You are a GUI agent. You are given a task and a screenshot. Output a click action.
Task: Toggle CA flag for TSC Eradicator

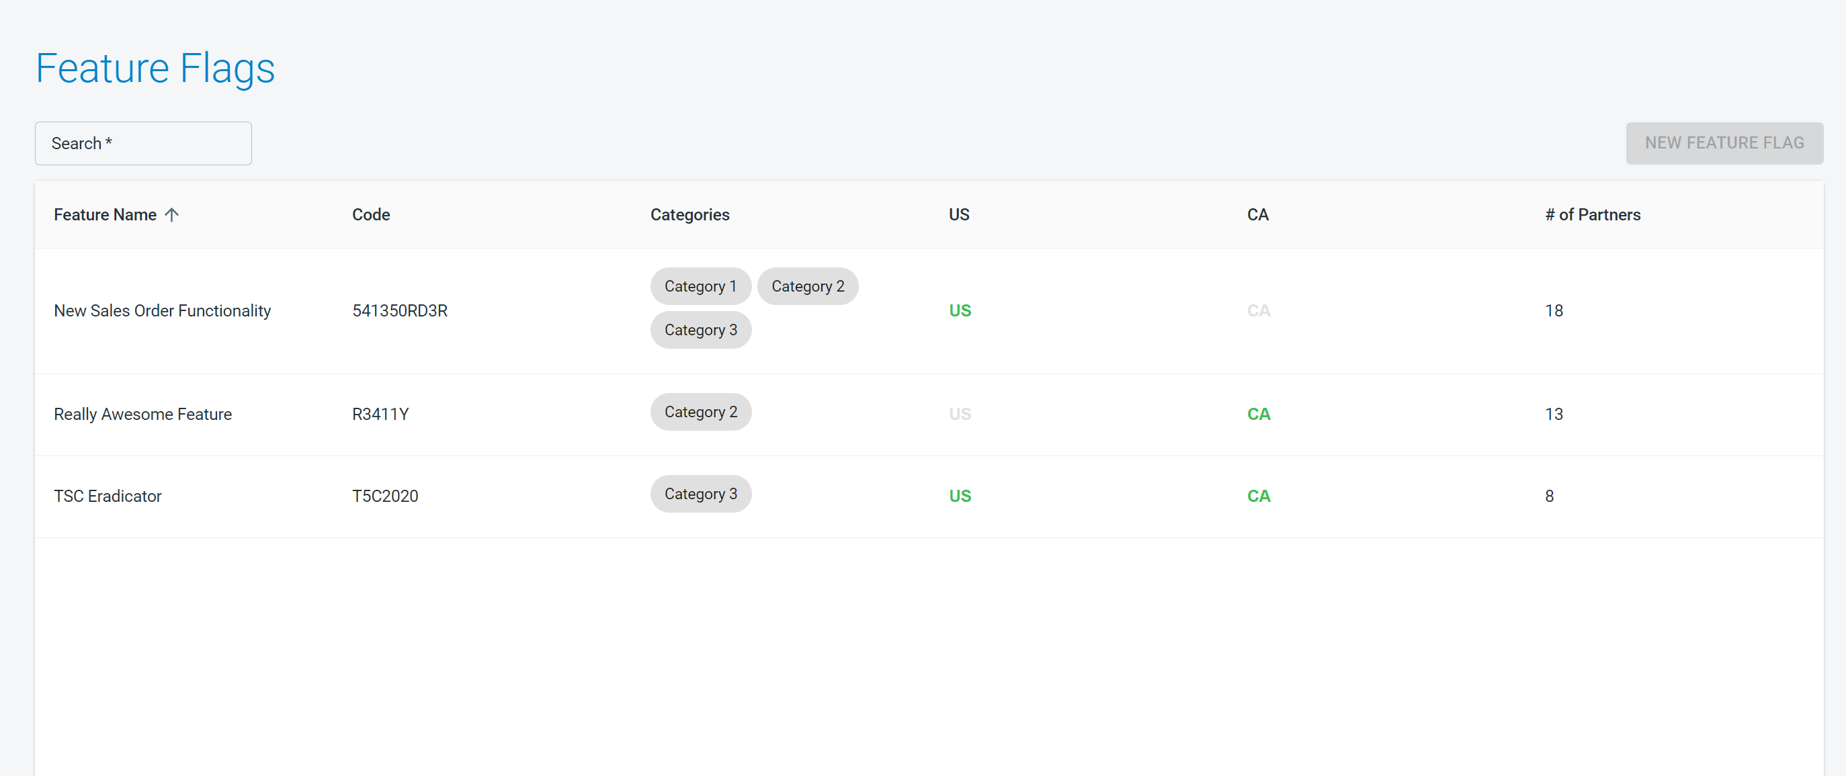1259,496
